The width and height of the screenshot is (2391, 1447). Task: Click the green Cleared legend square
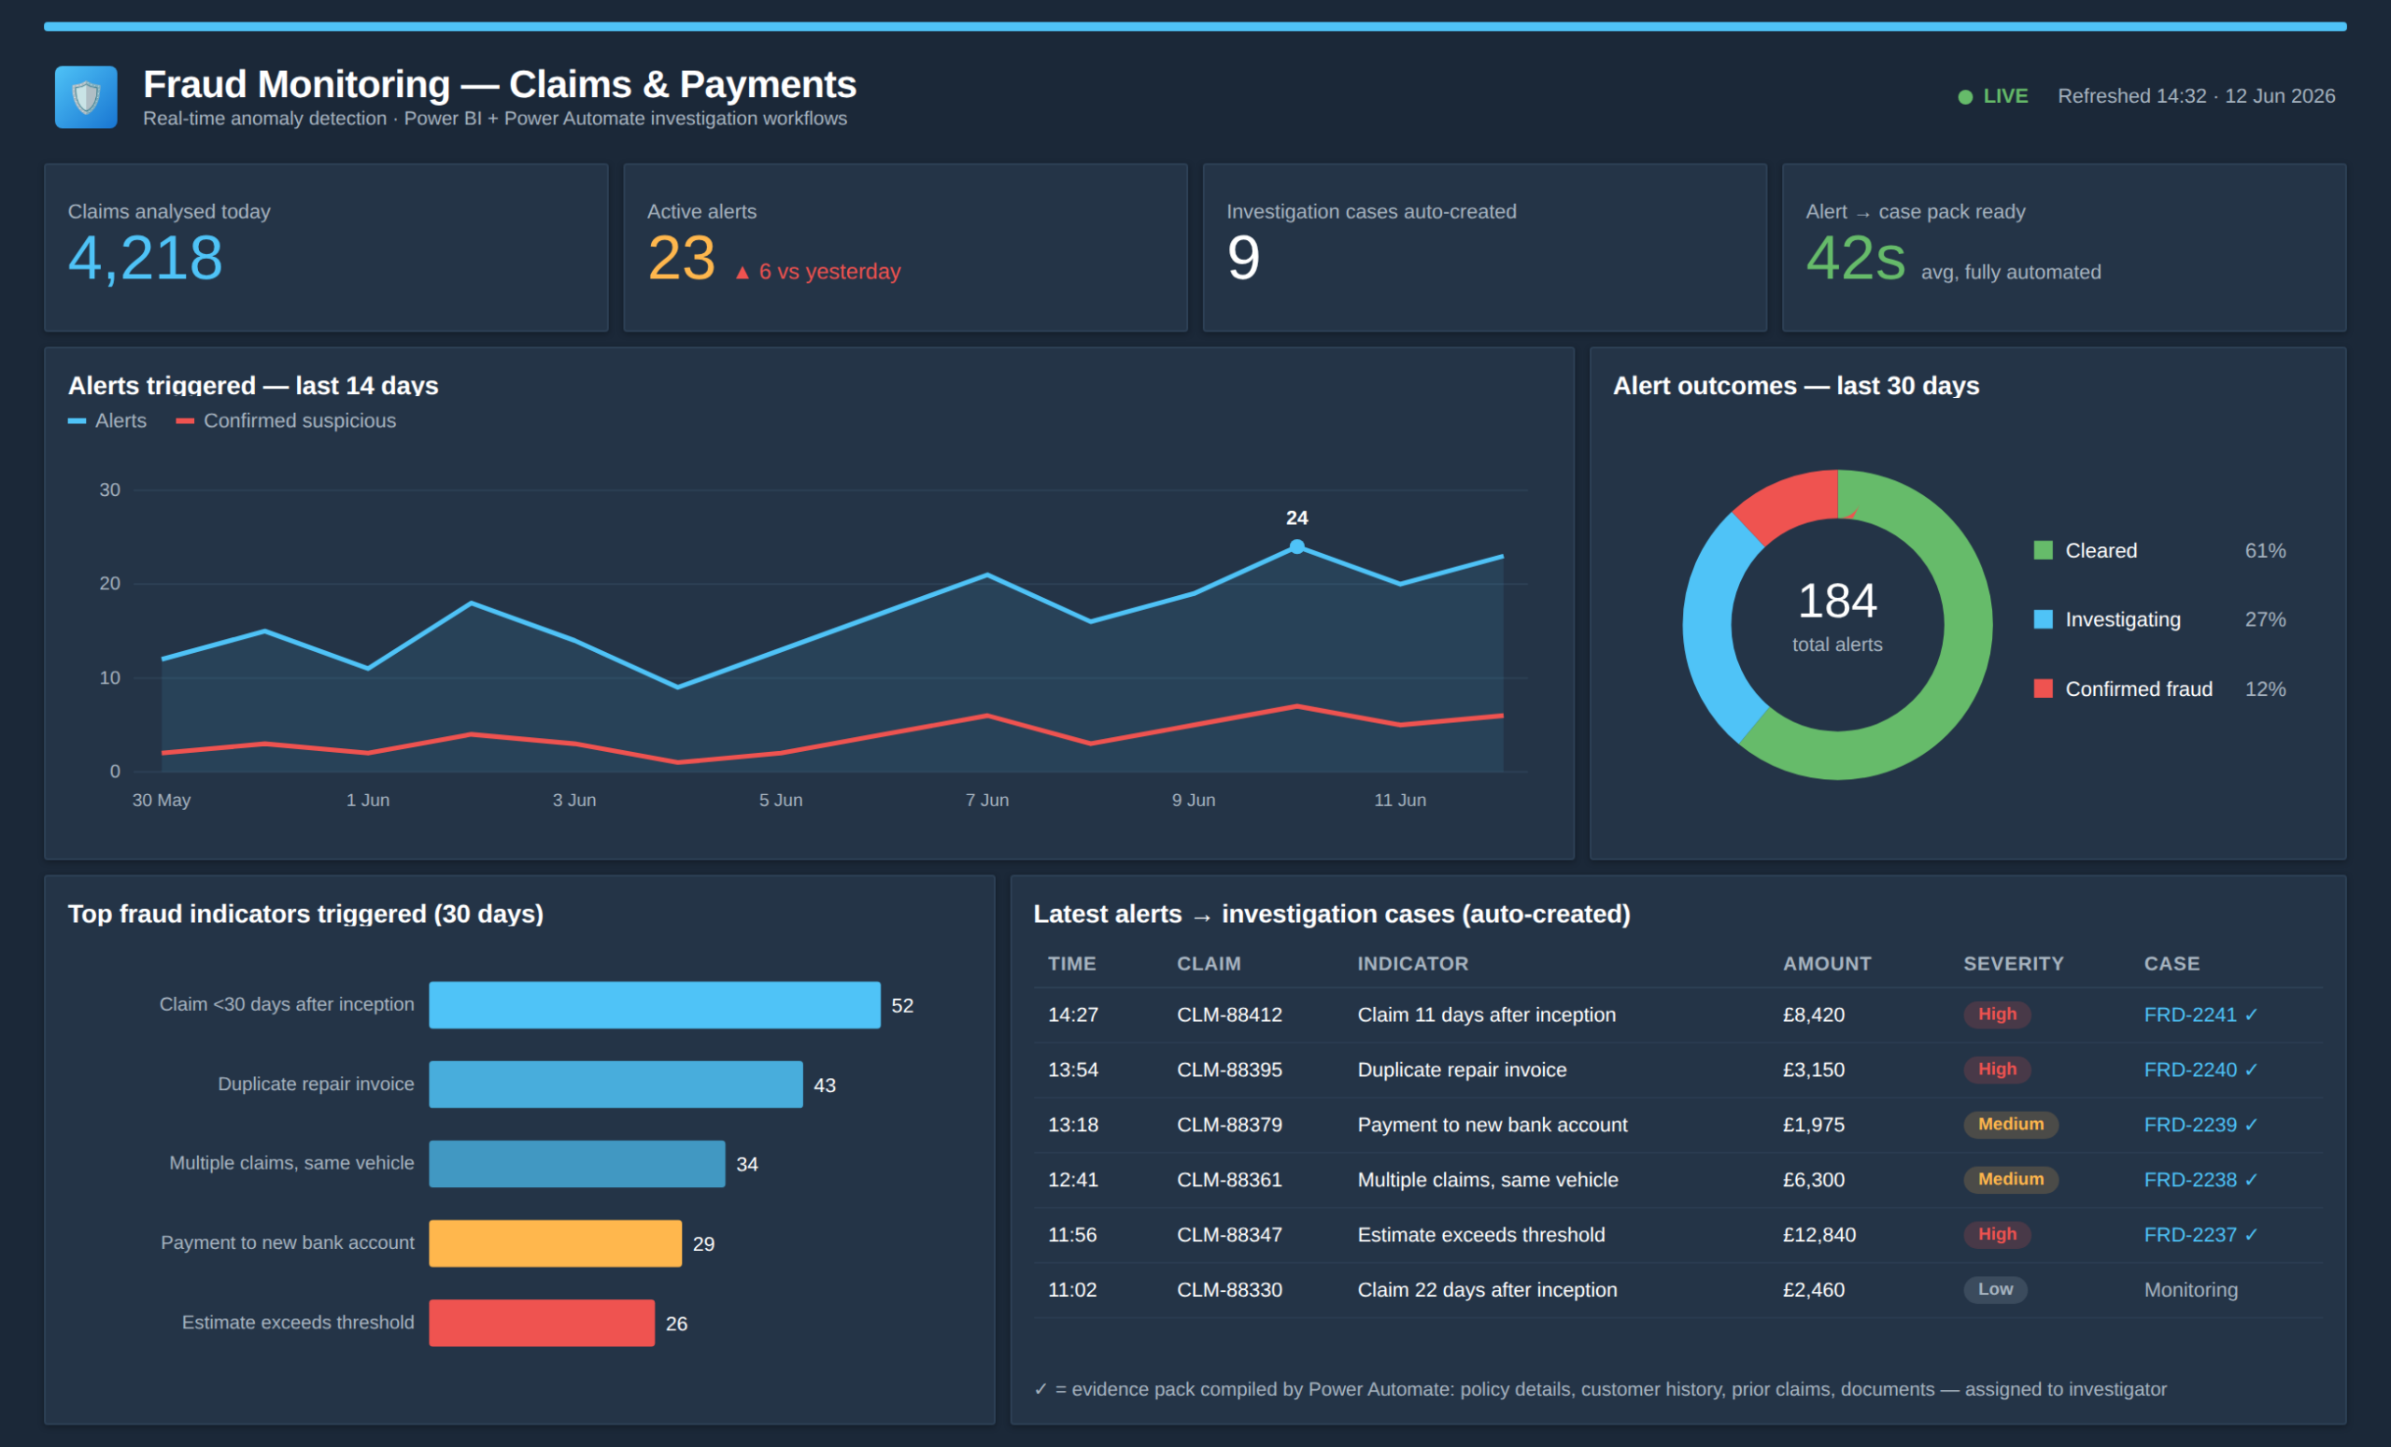click(2043, 550)
